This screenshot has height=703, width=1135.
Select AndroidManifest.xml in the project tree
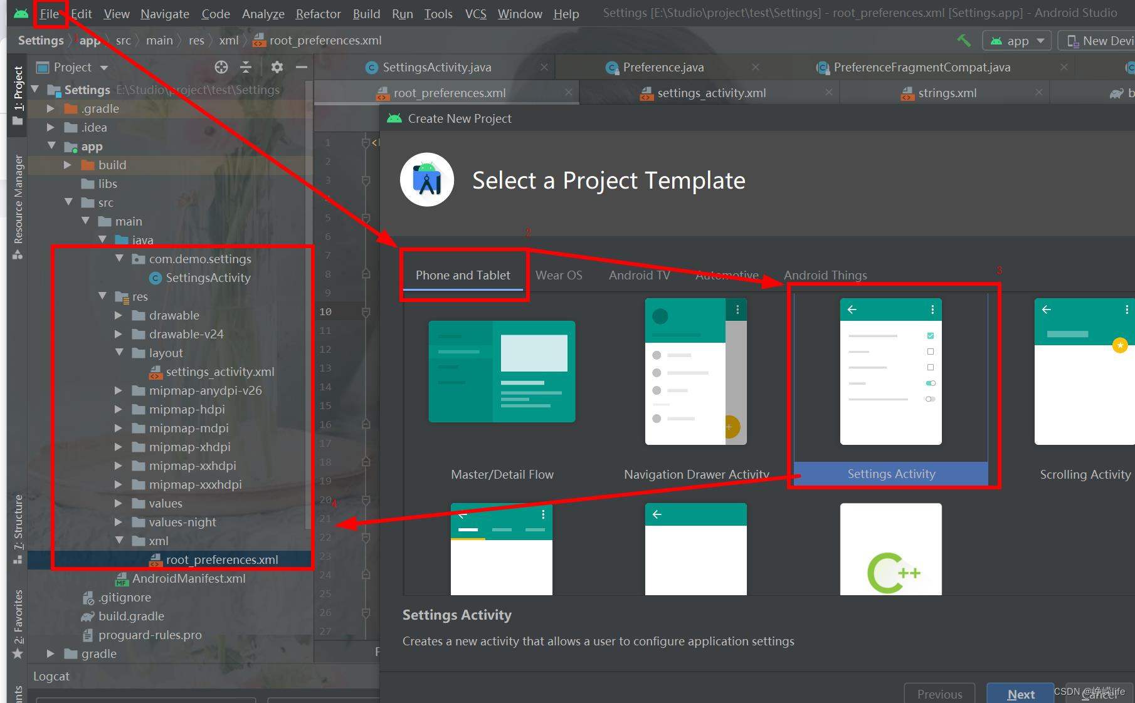point(181,578)
